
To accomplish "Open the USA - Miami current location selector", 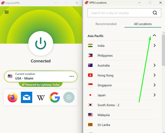I will [x=41, y=76].
